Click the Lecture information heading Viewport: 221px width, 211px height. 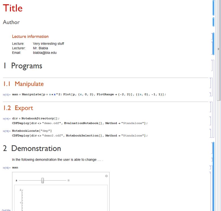coord(30,37)
